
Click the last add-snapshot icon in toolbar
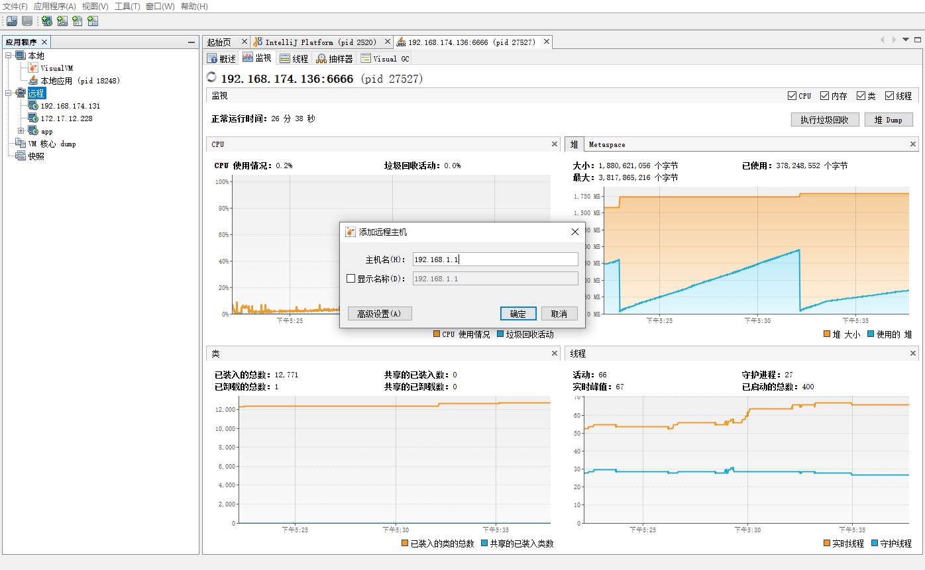tap(93, 21)
